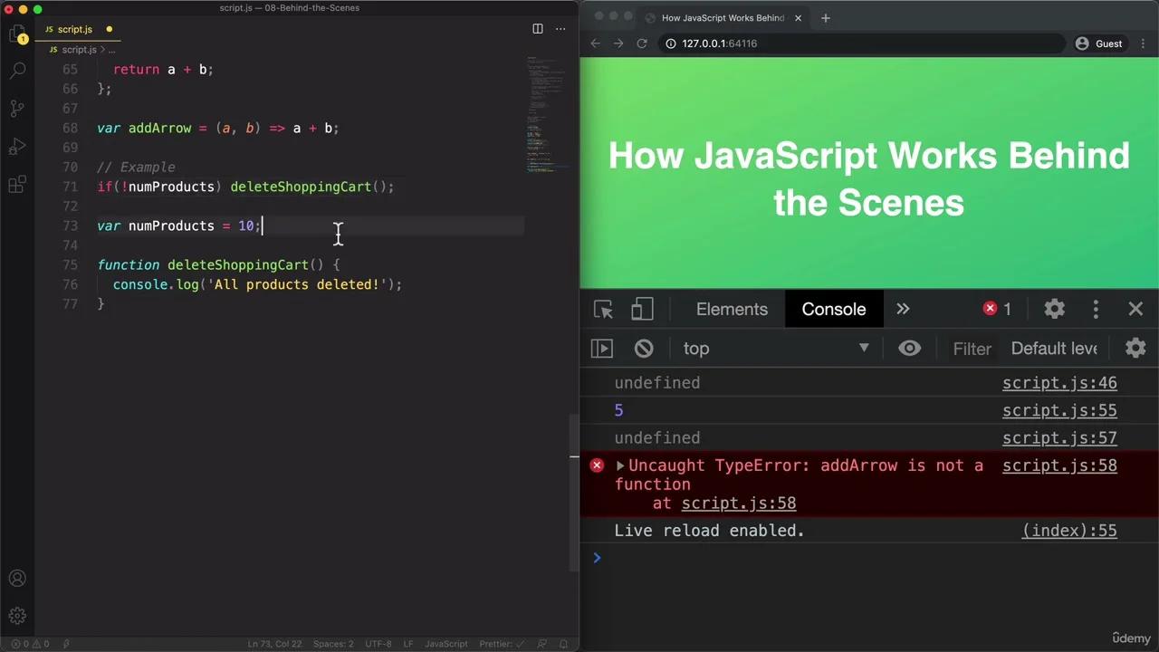Open the Search view in the sidebar
The image size is (1159, 652).
(18, 68)
